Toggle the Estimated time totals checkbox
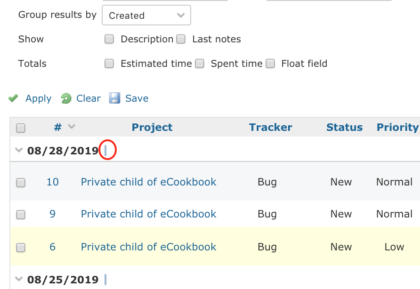Screen dimensions: 420x289 coord(109,64)
